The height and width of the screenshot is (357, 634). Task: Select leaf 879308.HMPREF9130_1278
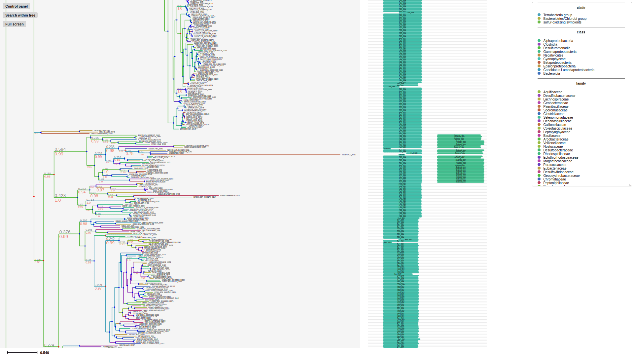[x=230, y=195]
